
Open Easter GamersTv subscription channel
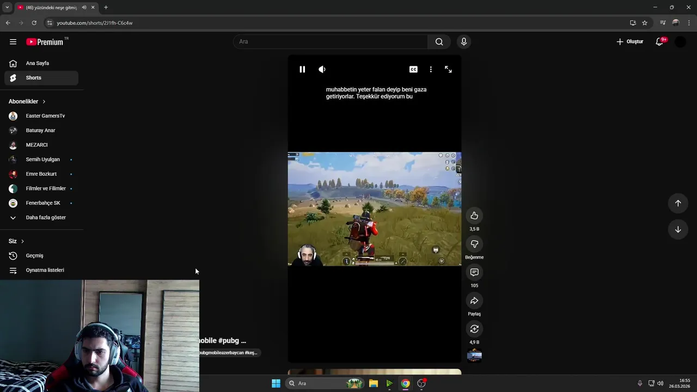[41, 116]
